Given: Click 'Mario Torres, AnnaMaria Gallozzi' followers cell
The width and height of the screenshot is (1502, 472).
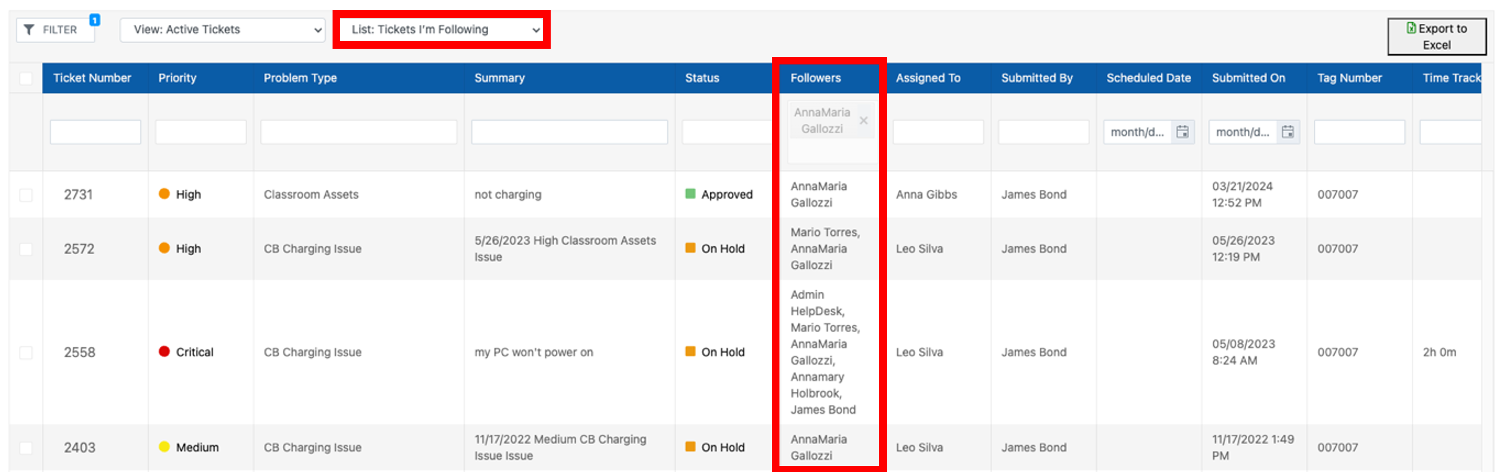Looking at the screenshot, I should pos(825,249).
